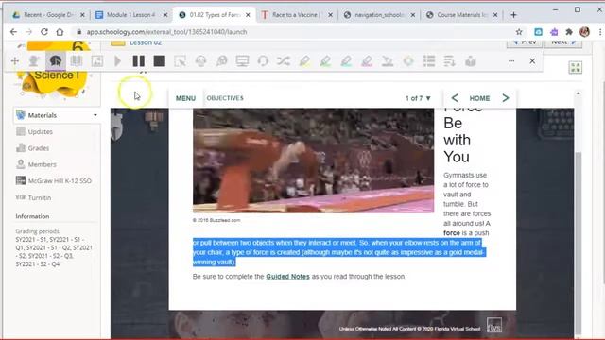Switch to Module 1 Lesson 4 tab
The image size is (605, 340).
tap(131, 15)
